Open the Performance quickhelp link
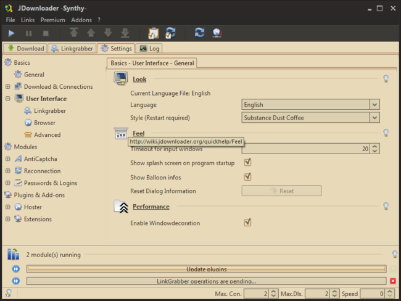 coord(151,207)
